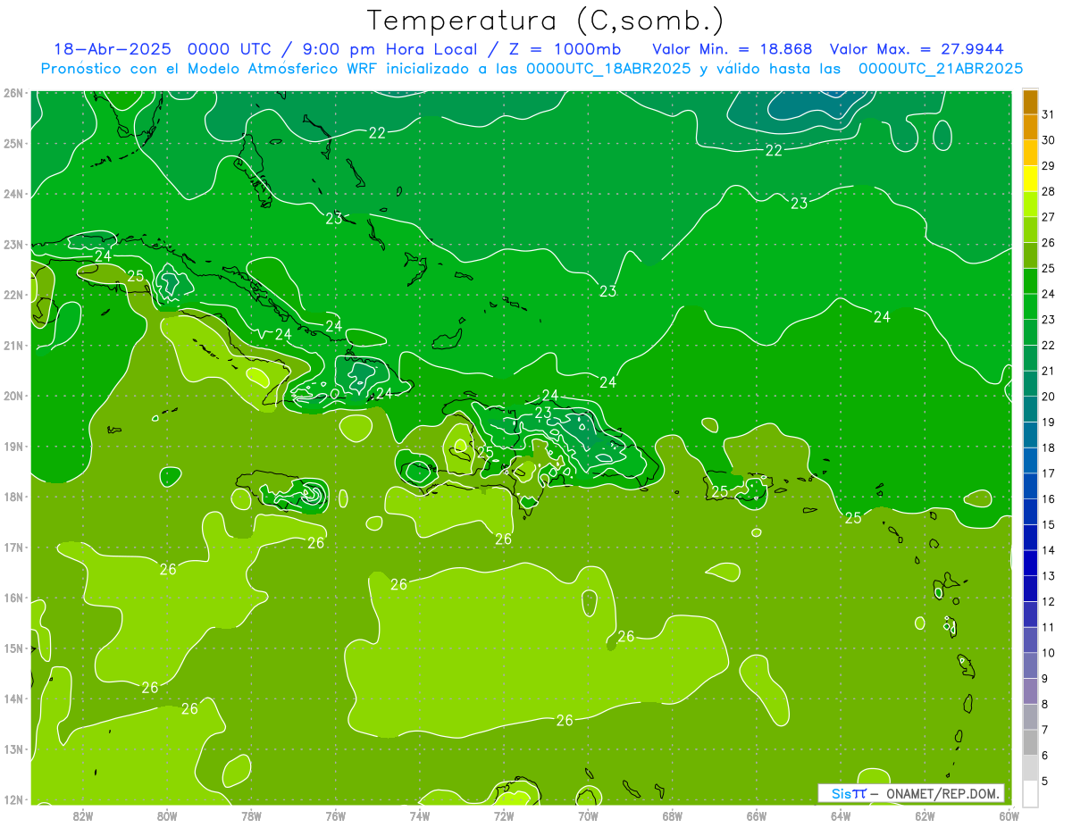Pick the yellow colorbar swatch between 28 and 29

(1030, 178)
